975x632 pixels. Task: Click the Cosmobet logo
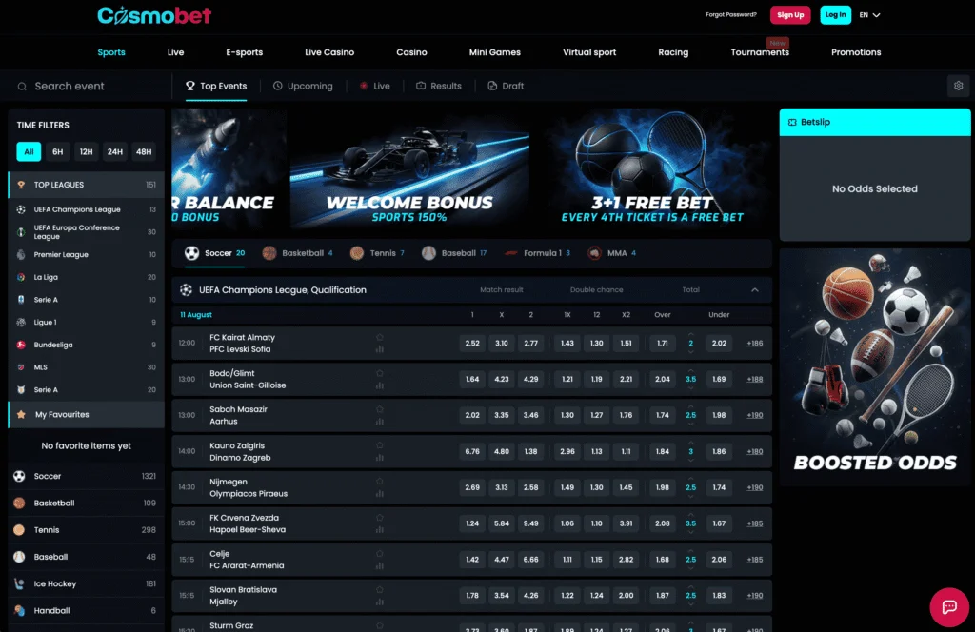click(154, 15)
